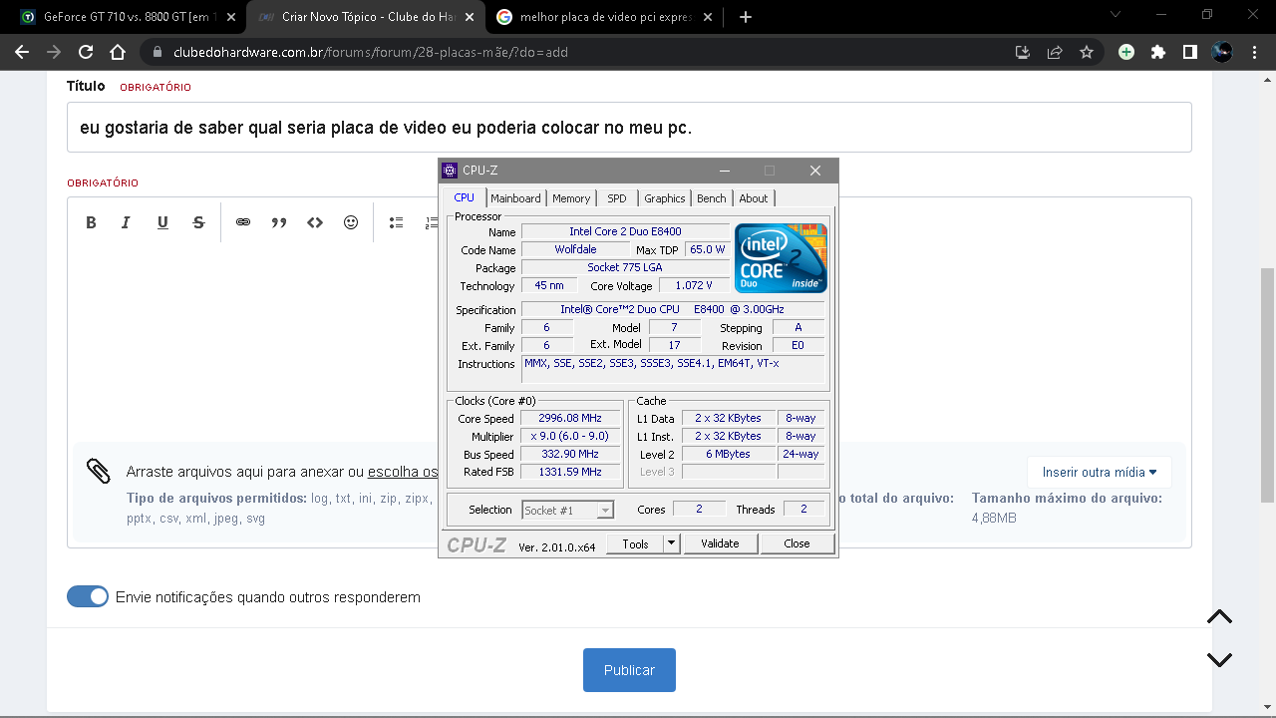Image resolution: width=1276 pixels, height=718 pixels.
Task: Apply underline formatting in the editor
Action: pos(162,222)
